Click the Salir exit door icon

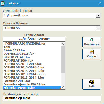[x=91, y=82]
